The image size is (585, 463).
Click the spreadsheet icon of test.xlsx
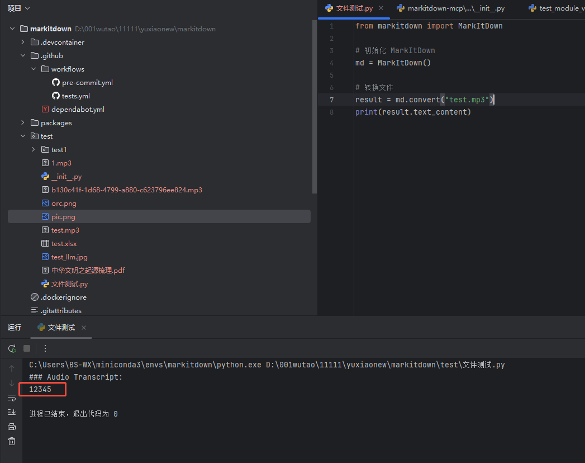pyautogui.click(x=45, y=244)
